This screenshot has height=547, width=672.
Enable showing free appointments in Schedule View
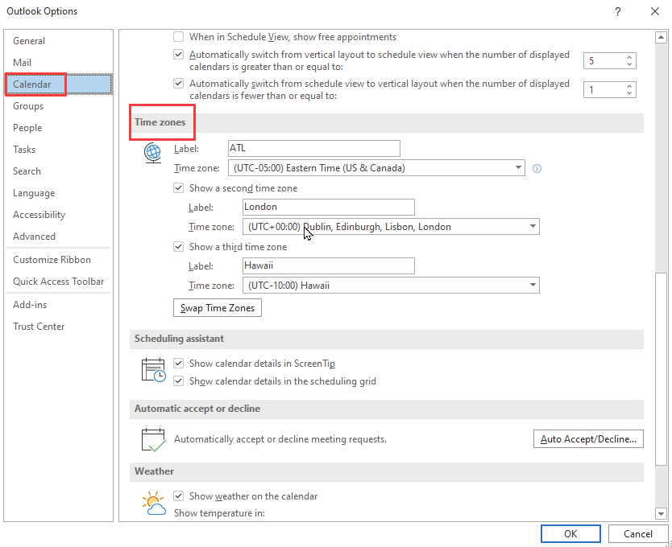coord(178,37)
